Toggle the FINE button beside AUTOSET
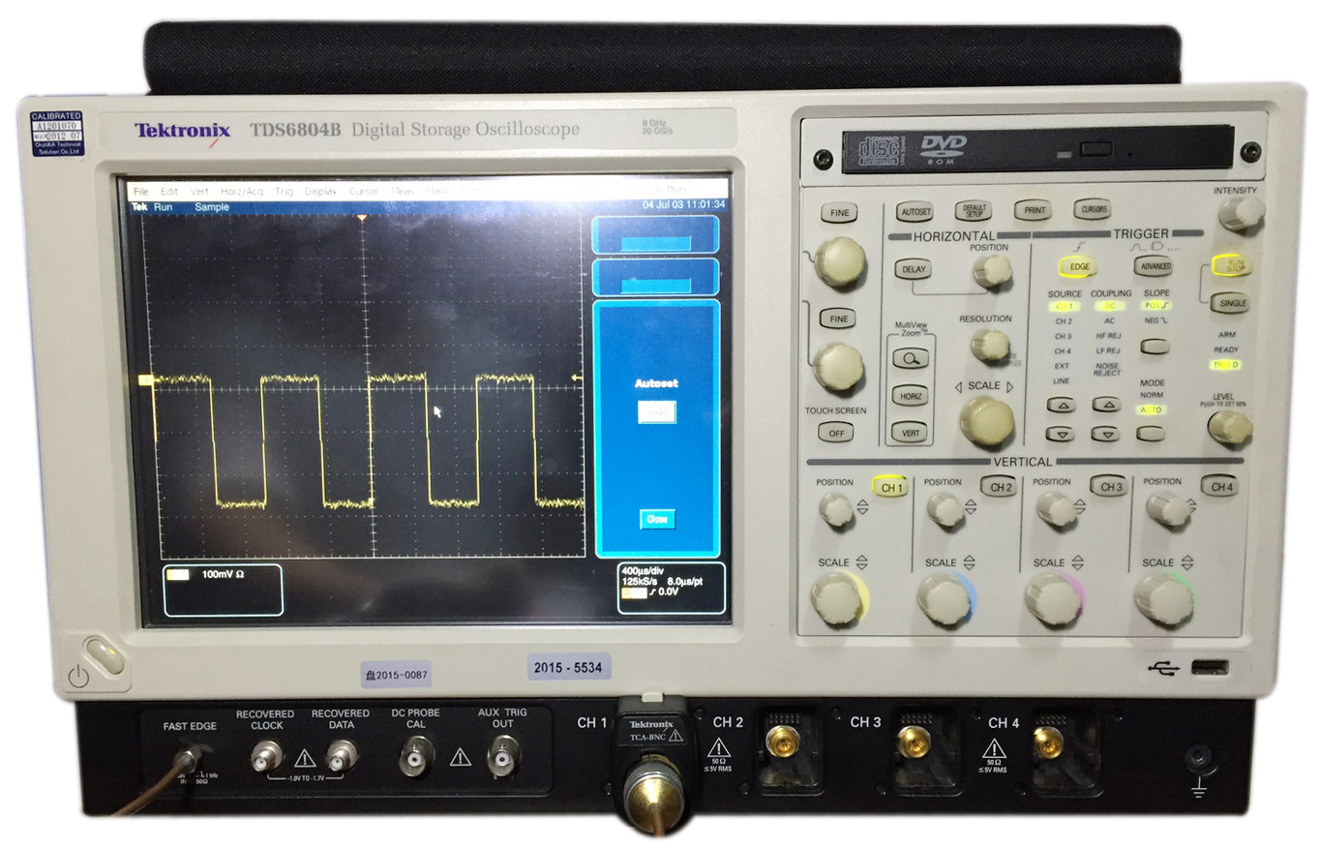Viewport: 1320px width, 849px height. (x=838, y=214)
